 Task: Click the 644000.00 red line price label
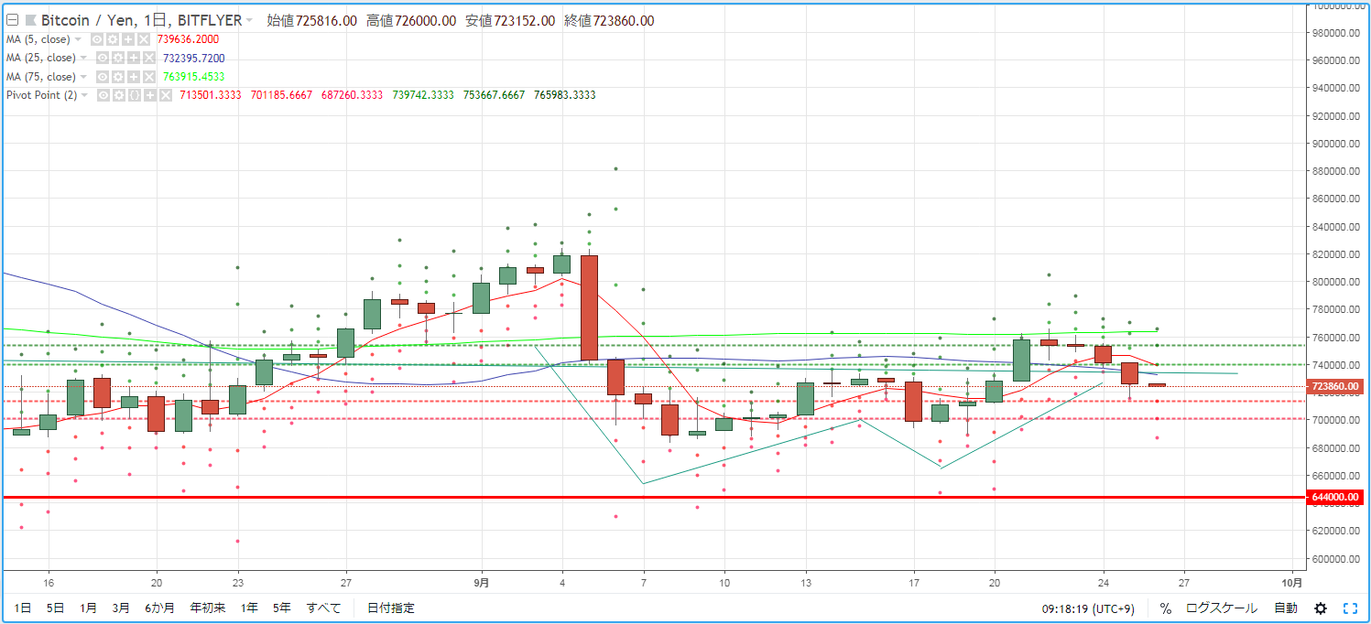tap(1337, 498)
